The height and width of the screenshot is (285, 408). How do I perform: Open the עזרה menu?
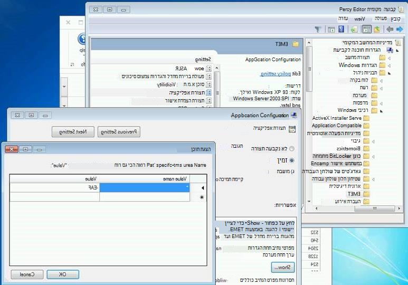(343, 19)
